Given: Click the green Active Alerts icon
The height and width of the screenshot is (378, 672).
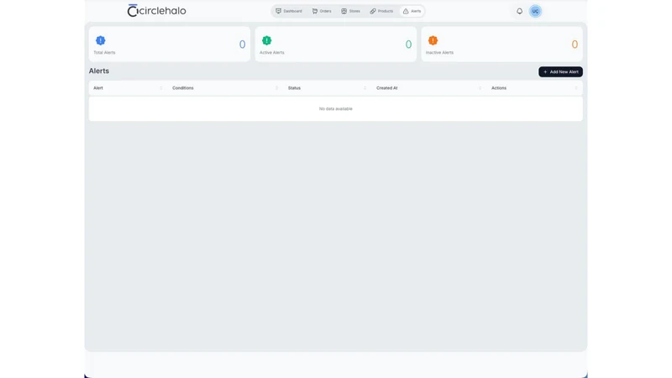Looking at the screenshot, I should point(266,40).
